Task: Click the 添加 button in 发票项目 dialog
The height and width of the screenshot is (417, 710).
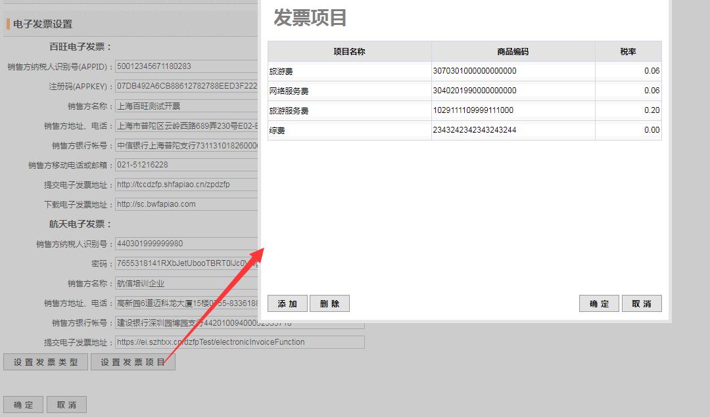Action: pyautogui.click(x=287, y=303)
